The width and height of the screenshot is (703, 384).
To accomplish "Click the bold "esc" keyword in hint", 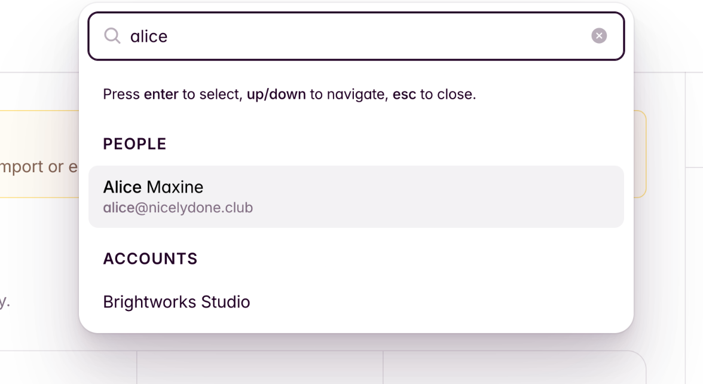I will 404,95.
